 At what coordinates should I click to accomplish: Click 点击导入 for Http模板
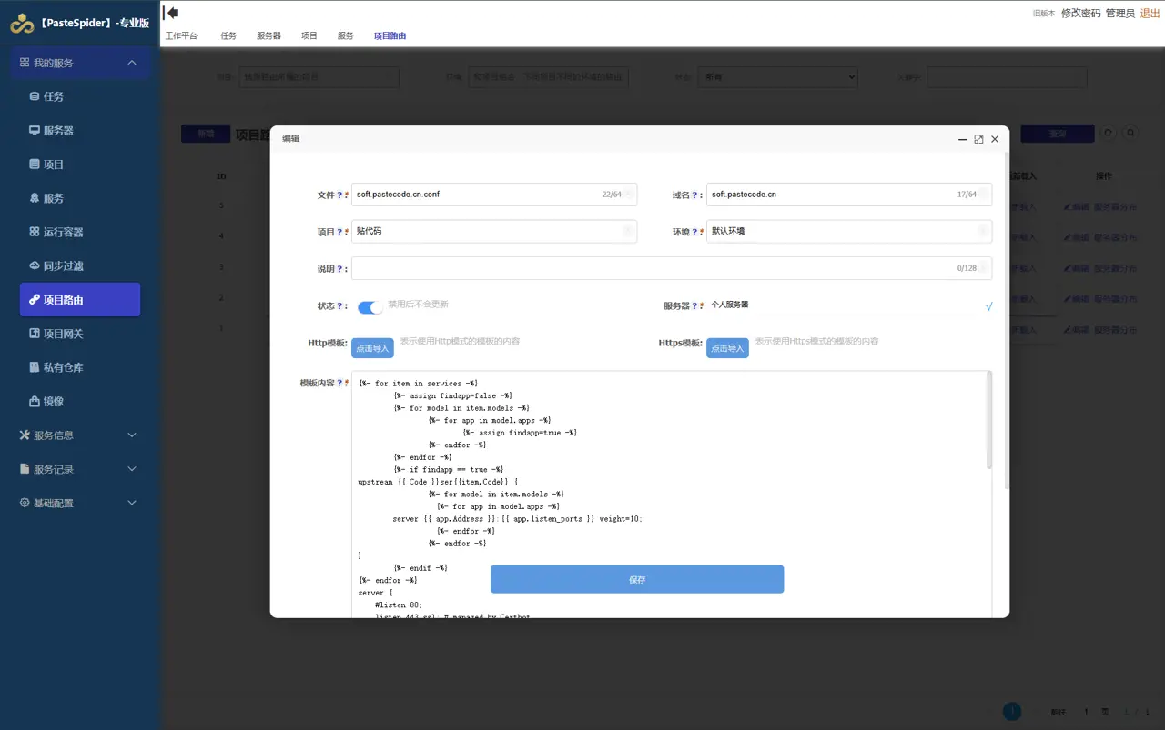tap(372, 348)
